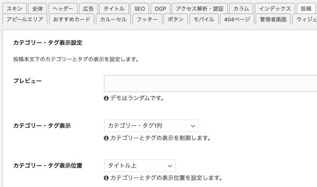Open the カテゴリー・タグ1列 dropdown
Image resolution: width=317 pixels, height=187 pixels.
(152, 126)
